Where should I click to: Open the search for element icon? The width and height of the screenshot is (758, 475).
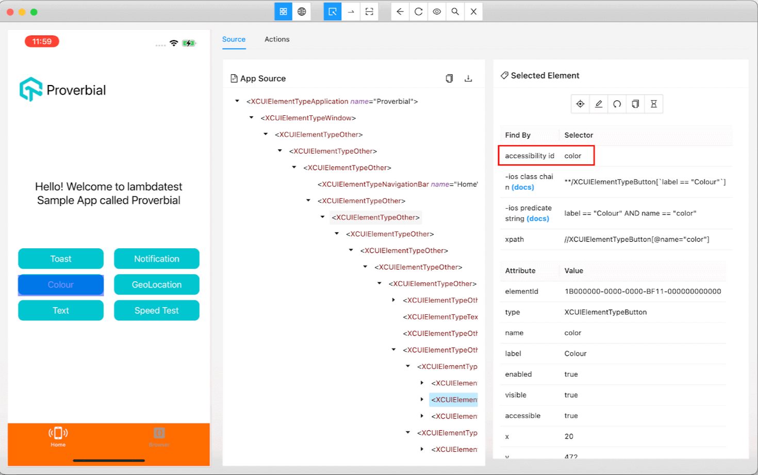[x=455, y=11]
